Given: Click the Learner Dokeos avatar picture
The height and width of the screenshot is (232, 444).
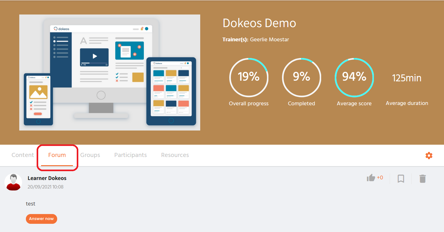Looking at the screenshot, I should coord(13,182).
